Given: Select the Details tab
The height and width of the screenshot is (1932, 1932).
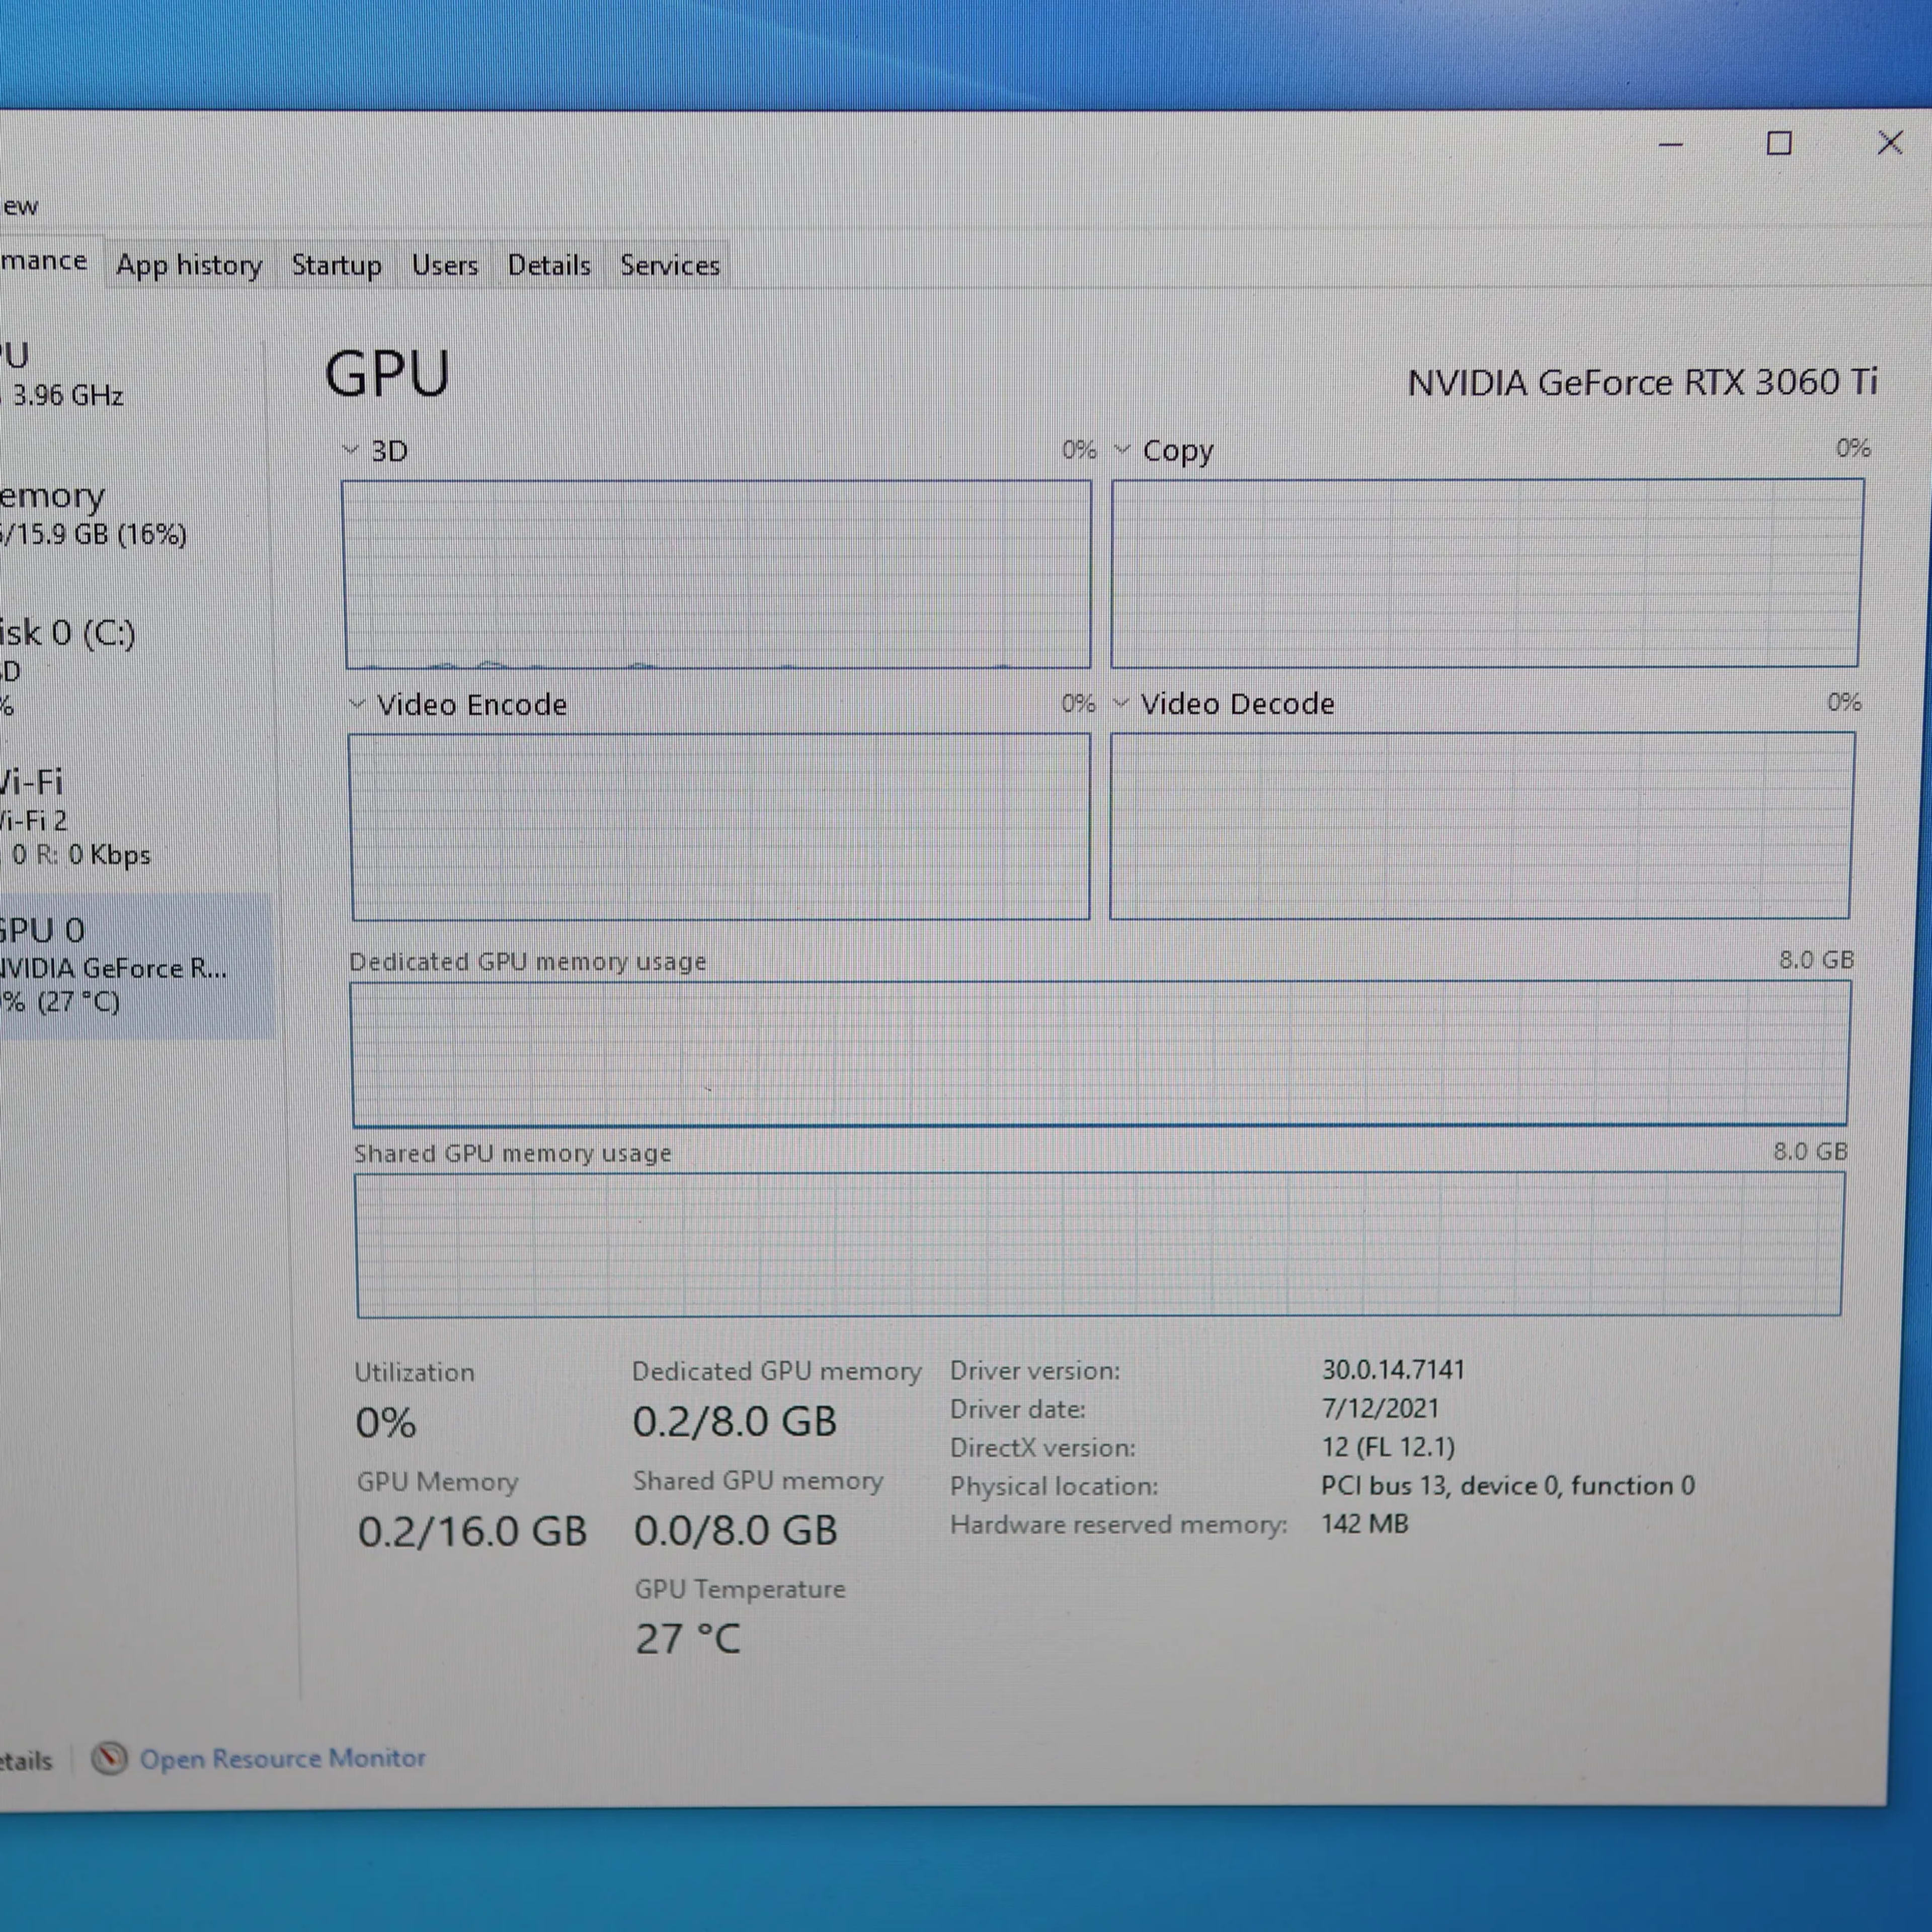Looking at the screenshot, I should click(549, 265).
